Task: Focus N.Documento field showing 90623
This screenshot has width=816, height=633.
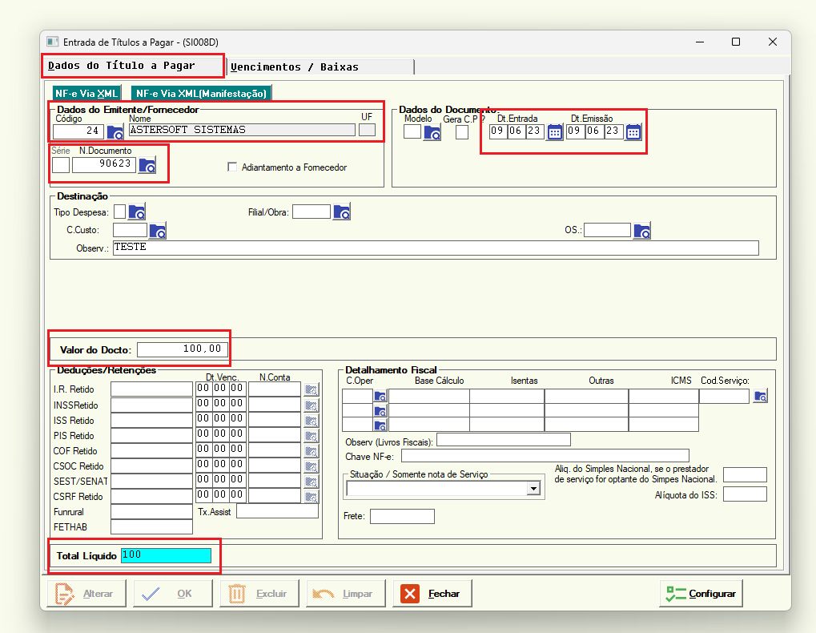Action: 104,165
